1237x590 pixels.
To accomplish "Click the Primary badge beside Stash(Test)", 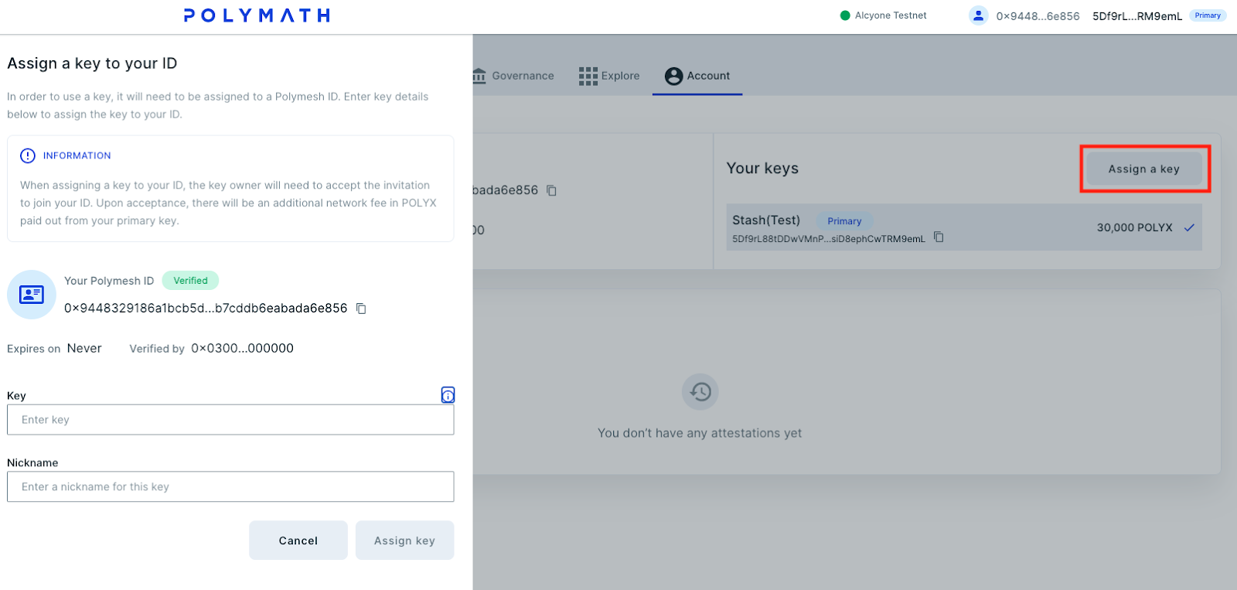I will [844, 221].
